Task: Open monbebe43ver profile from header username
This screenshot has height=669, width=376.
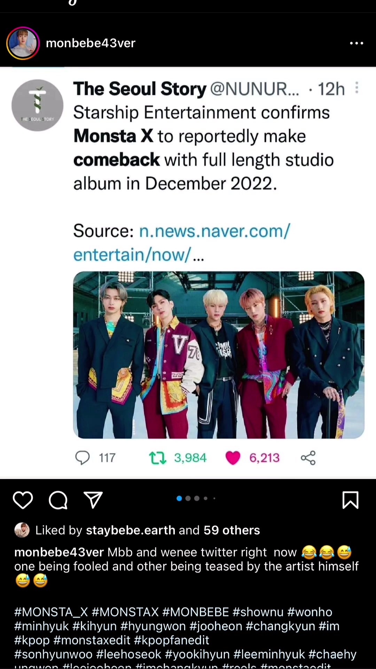Action: click(91, 43)
